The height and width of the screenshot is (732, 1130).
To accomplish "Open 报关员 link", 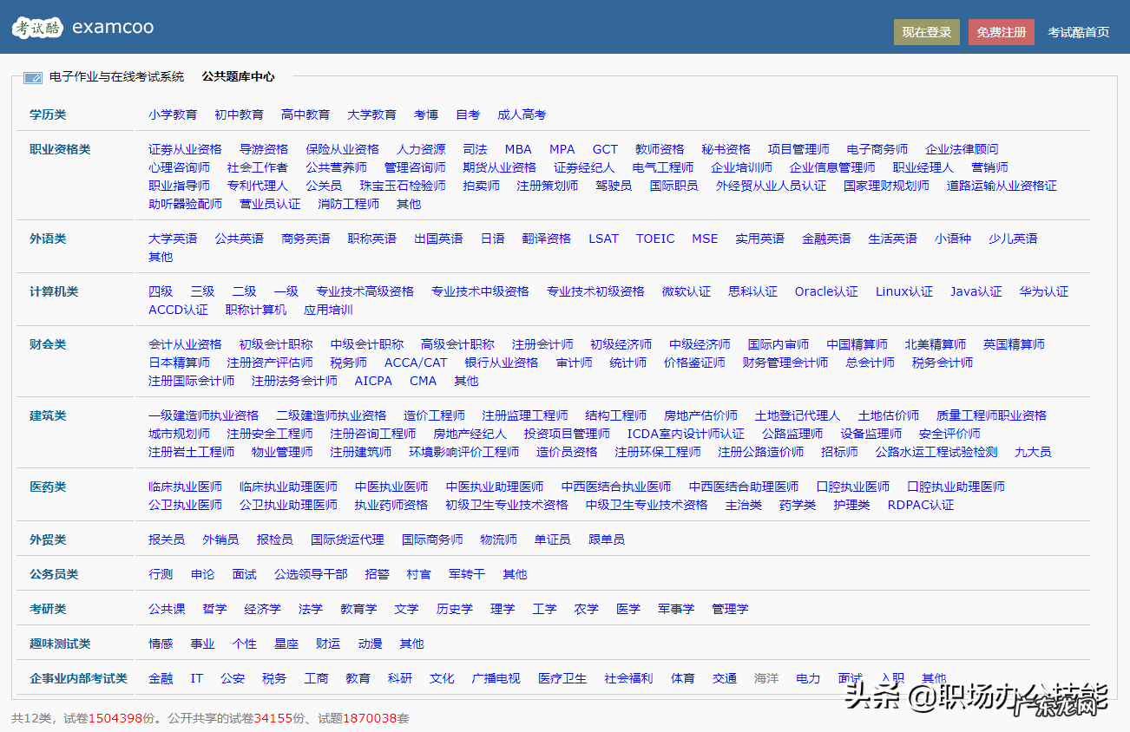I will [x=167, y=539].
